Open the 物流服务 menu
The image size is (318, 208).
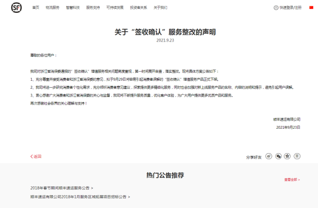click(x=53, y=8)
